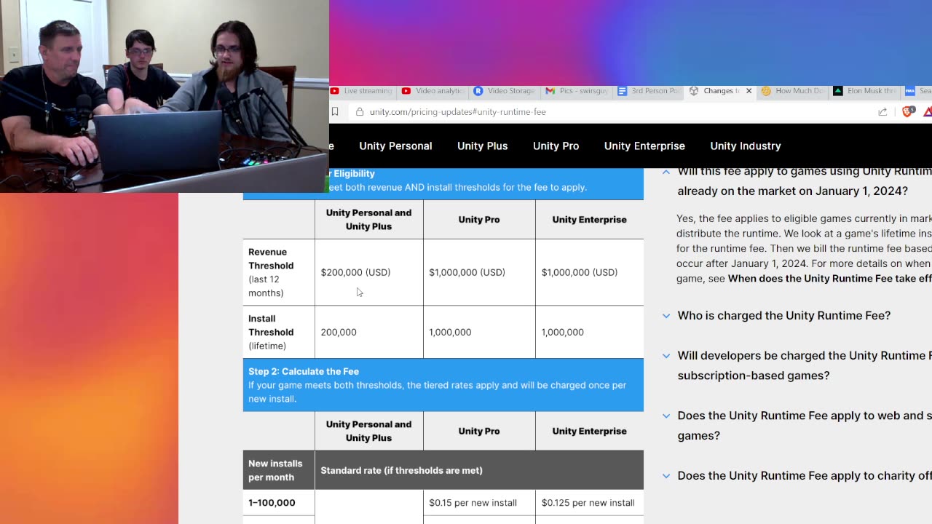The width and height of the screenshot is (932, 524).
Task: Close the Changes to Unity tab
Action: pyautogui.click(x=749, y=91)
